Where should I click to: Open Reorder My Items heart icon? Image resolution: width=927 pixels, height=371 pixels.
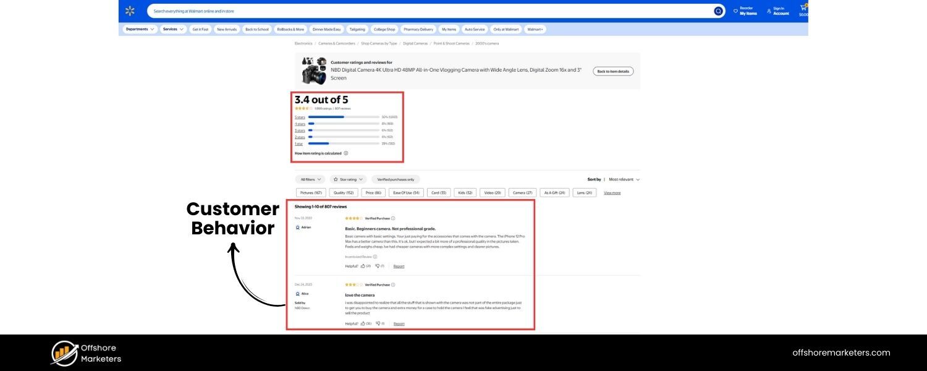735,11
